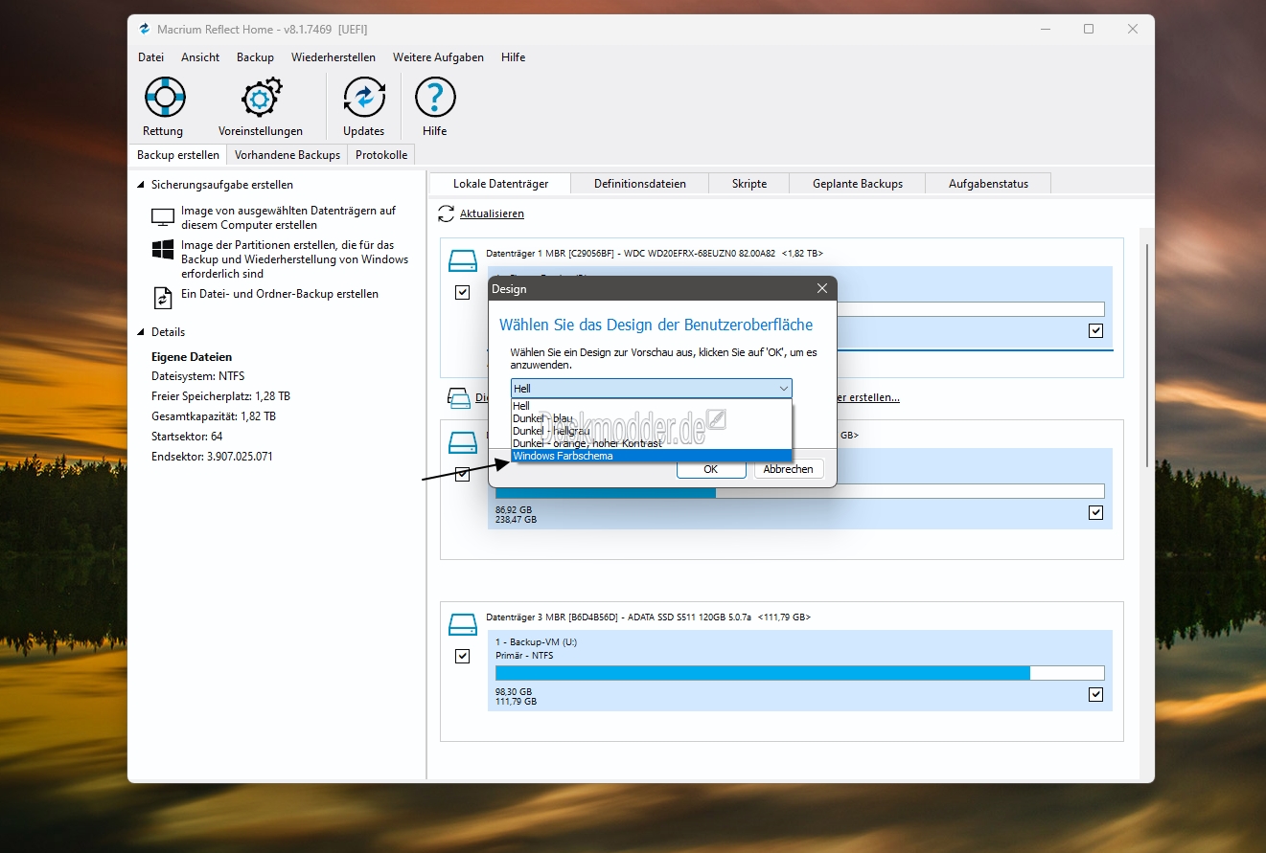Click the Aktualisieren refresh icon

coord(446,213)
